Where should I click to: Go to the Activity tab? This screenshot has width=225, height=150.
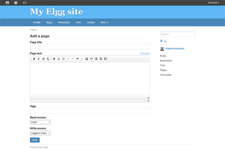tap(36, 22)
